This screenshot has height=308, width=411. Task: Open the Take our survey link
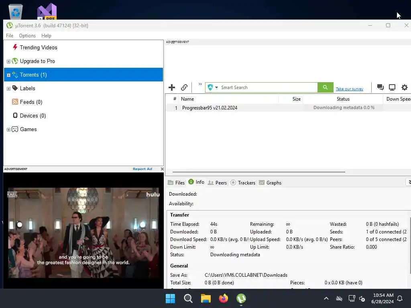[x=350, y=89]
